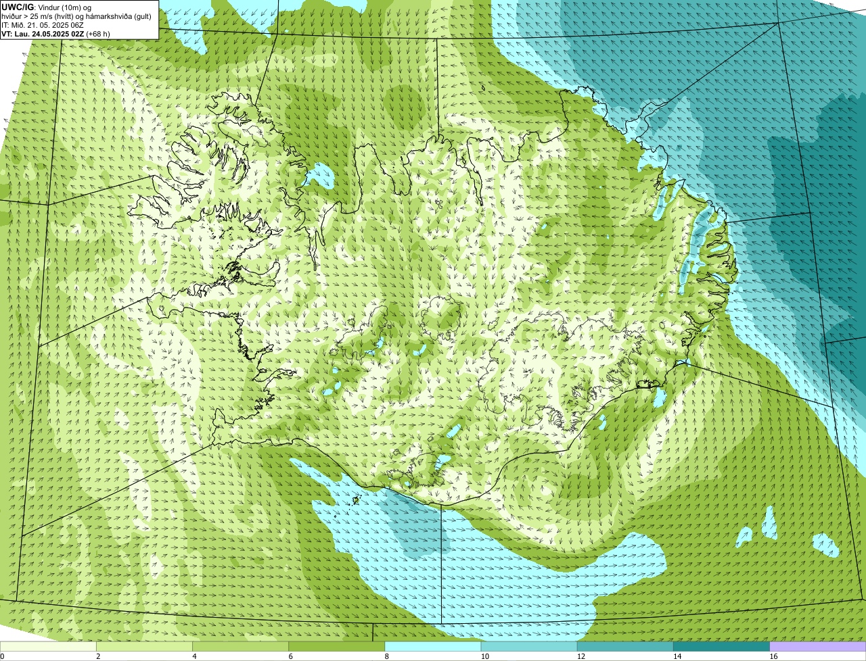This screenshot has height=661, width=866.
Task: Click the 'IT: Mið. 21. 05. 2025 06Z' line
Action: (42, 25)
